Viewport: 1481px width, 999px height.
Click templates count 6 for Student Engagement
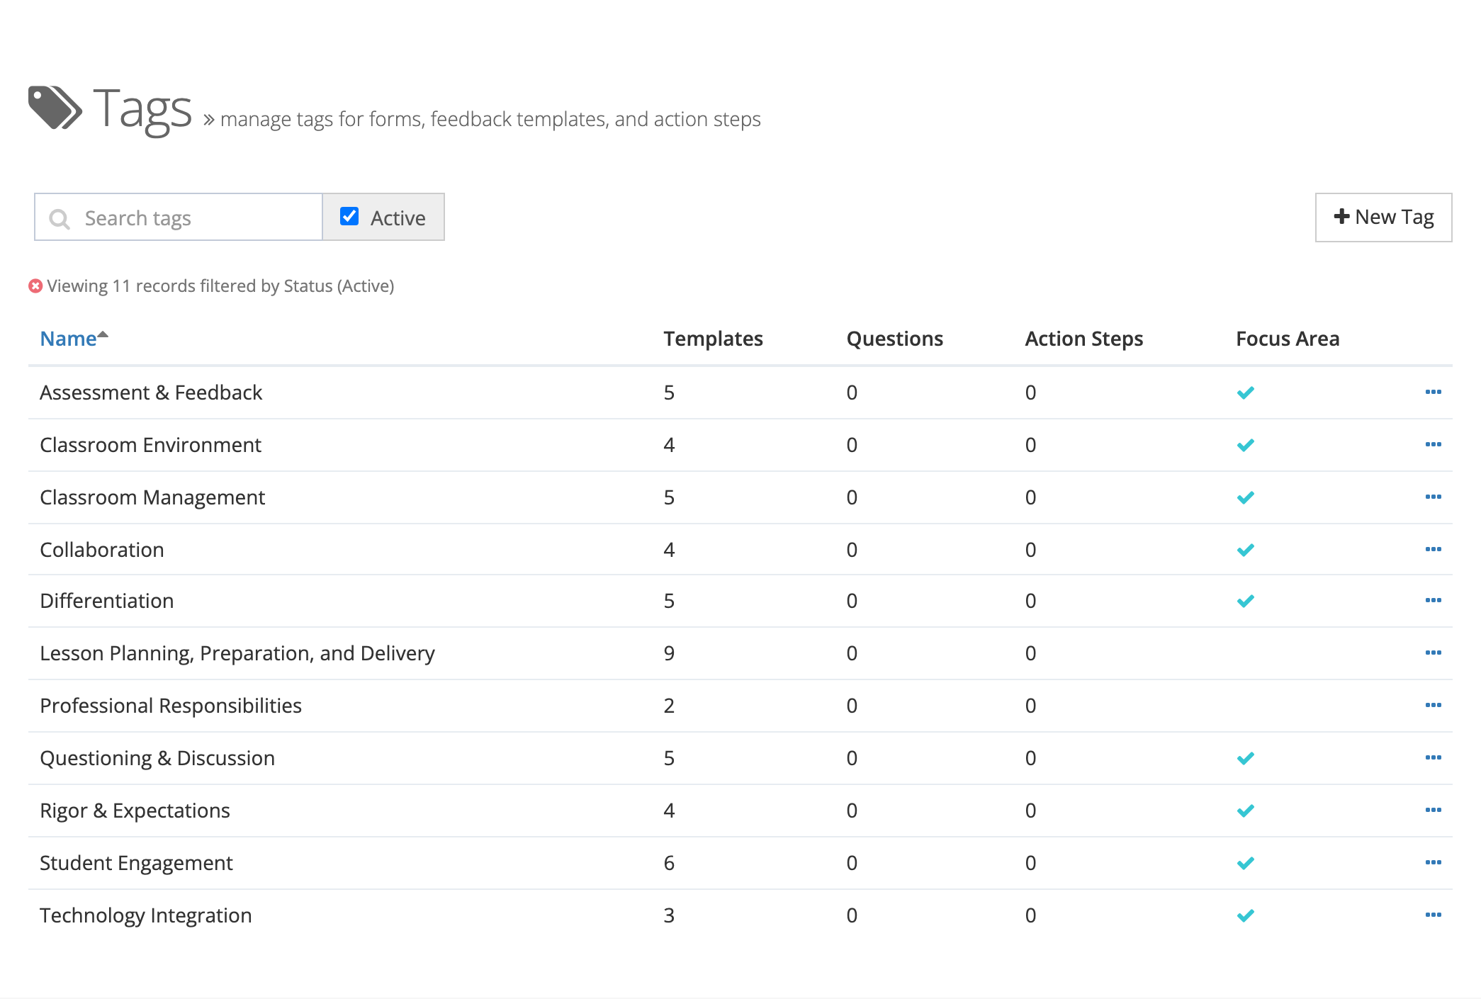pyautogui.click(x=669, y=863)
